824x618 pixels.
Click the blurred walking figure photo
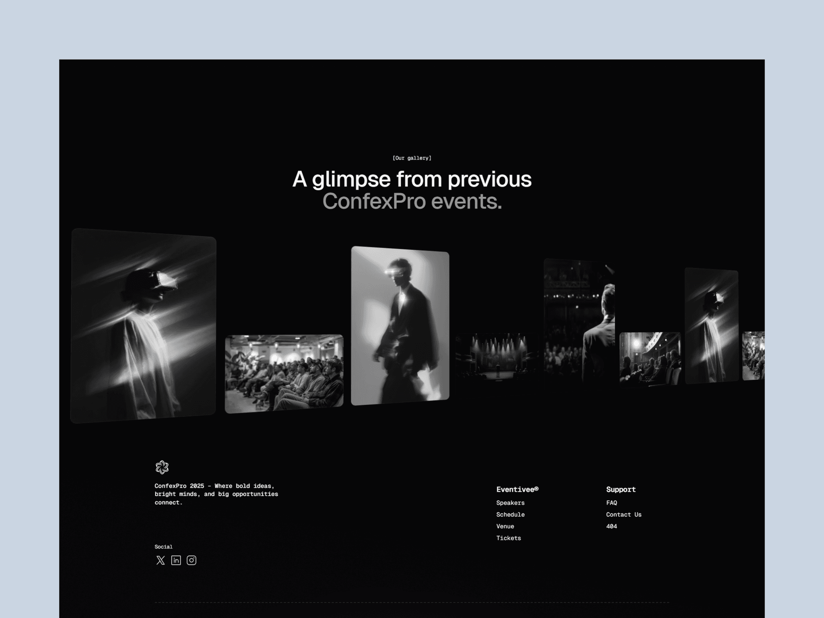click(x=400, y=326)
